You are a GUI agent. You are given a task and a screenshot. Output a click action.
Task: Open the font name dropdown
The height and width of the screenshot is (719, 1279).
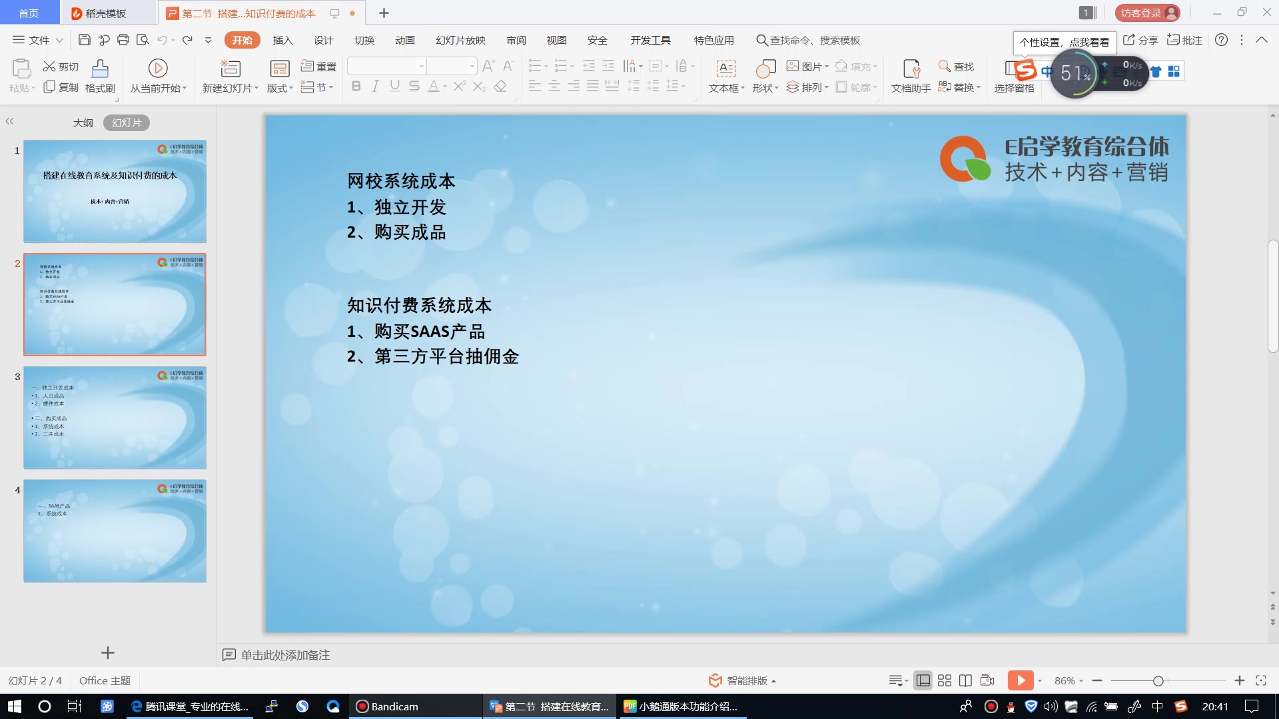(421, 66)
